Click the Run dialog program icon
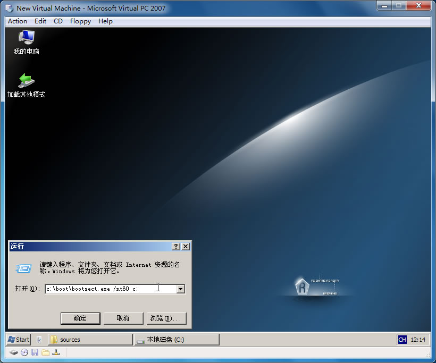436x363 pixels. (x=22, y=269)
